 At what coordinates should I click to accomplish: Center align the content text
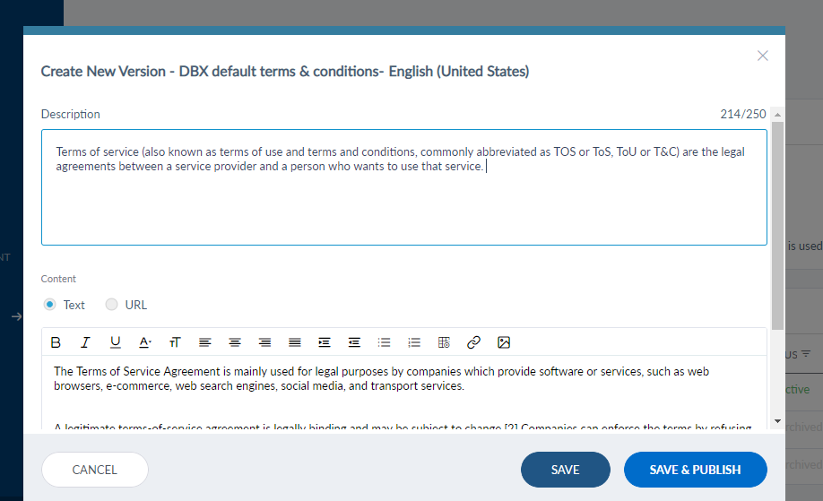(x=235, y=342)
